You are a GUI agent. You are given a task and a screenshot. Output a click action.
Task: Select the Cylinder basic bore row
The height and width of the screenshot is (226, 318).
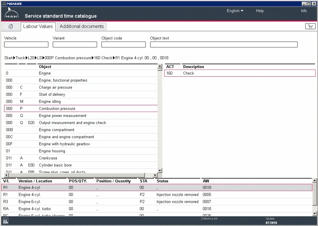click(81, 165)
